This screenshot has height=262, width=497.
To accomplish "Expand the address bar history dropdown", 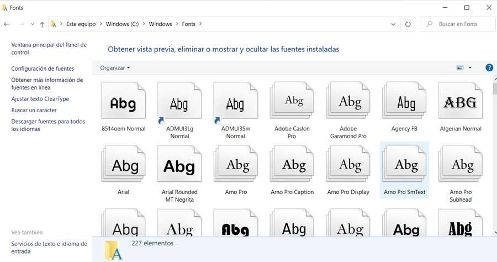I will (x=393, y=24).
